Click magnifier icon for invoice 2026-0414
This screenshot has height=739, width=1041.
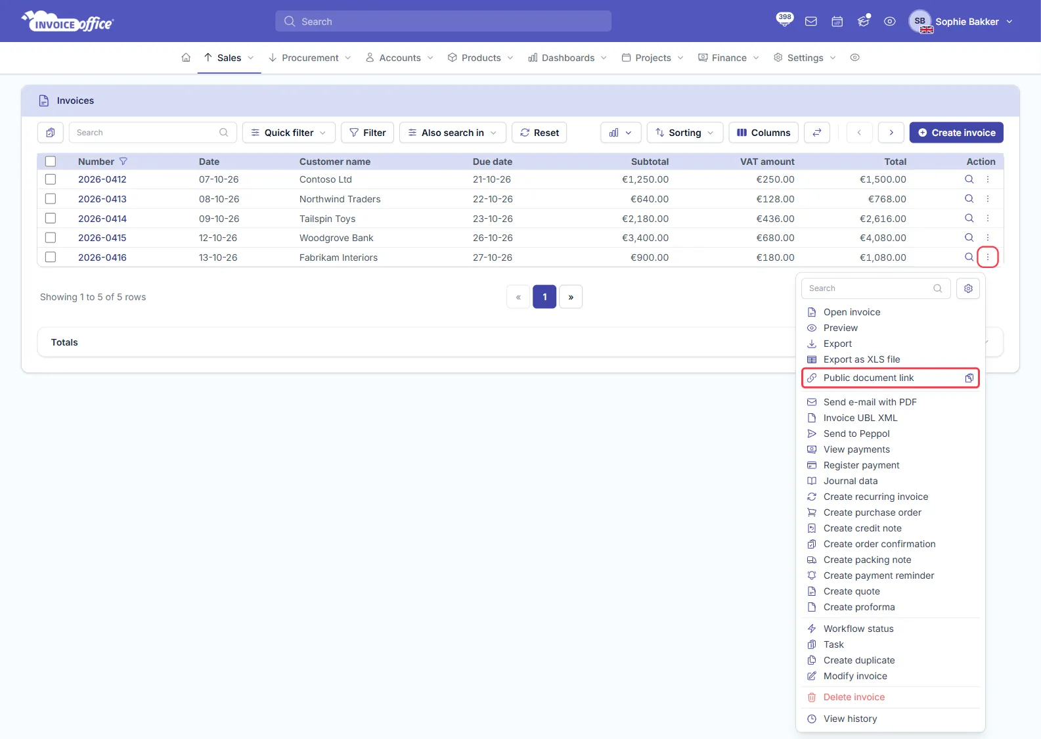tap(969, 219)
